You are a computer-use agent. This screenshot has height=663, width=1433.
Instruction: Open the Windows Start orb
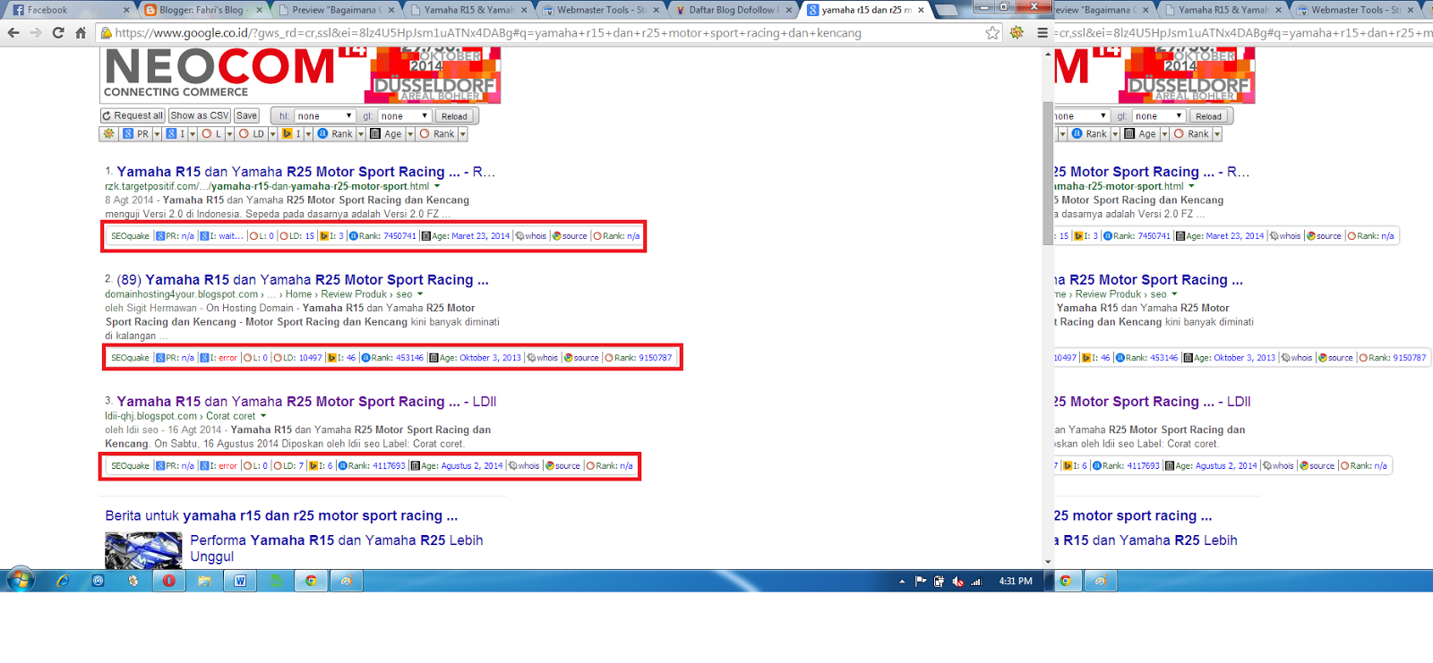point(20,581)
